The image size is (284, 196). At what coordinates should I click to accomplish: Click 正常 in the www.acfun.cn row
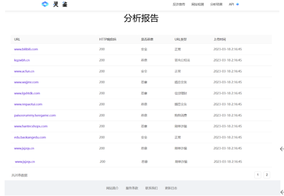pyautogui.click(x=178, y=71)
